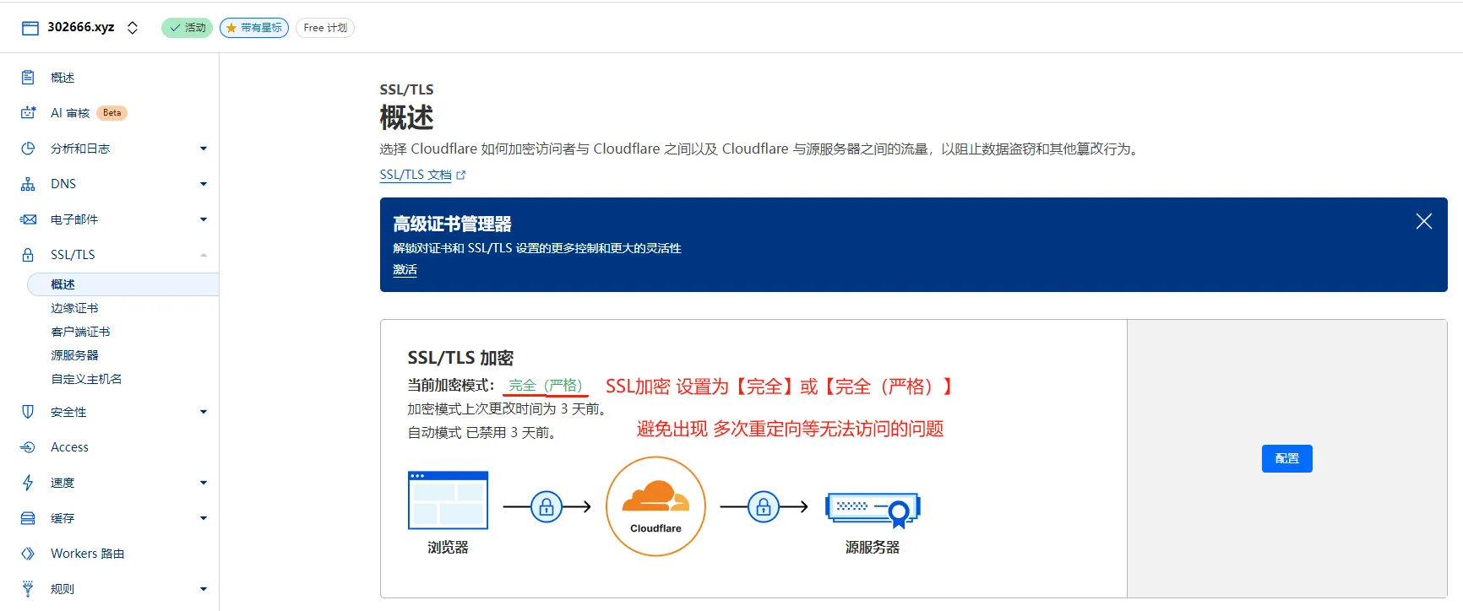Click the 源服务器 certificate server illustration
The height and width of the screenshot is (611, 1463).
tap(873, 510)
